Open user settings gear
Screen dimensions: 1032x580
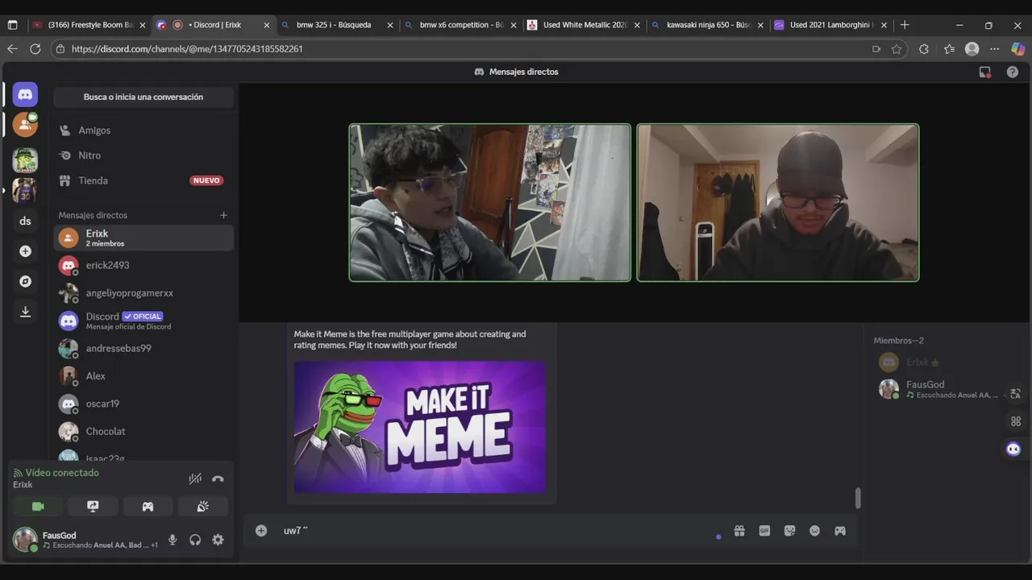[x=218, y=540]
